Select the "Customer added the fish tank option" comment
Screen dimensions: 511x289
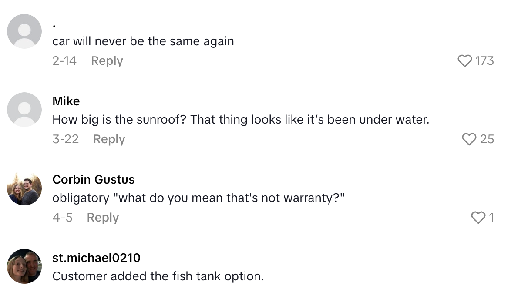click(158, 276)
